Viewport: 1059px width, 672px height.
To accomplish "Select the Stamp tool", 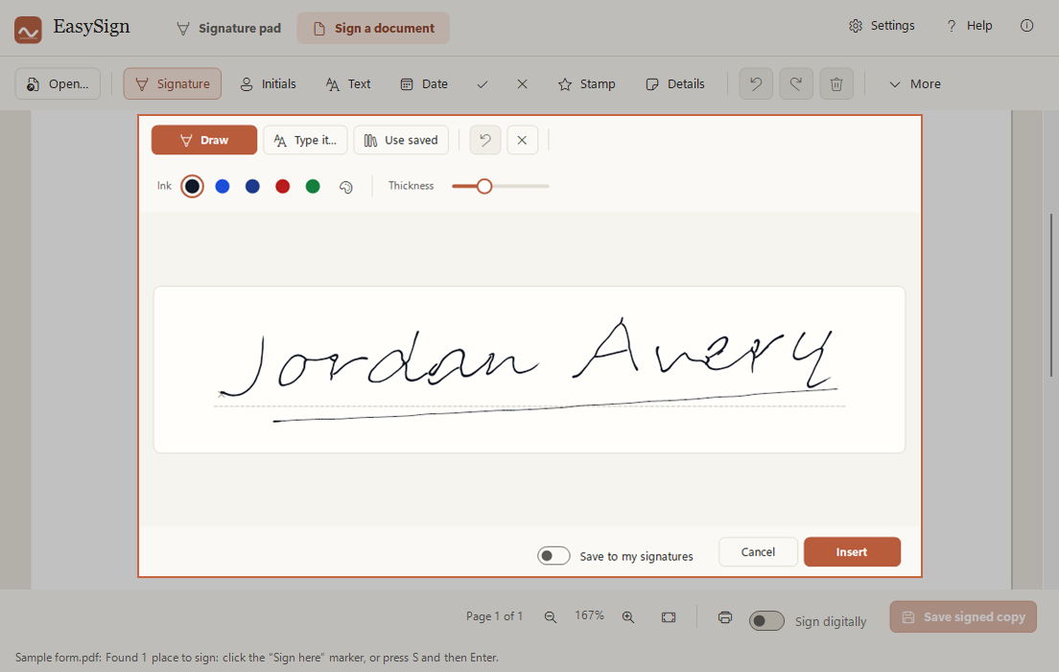I will (586, 83).
